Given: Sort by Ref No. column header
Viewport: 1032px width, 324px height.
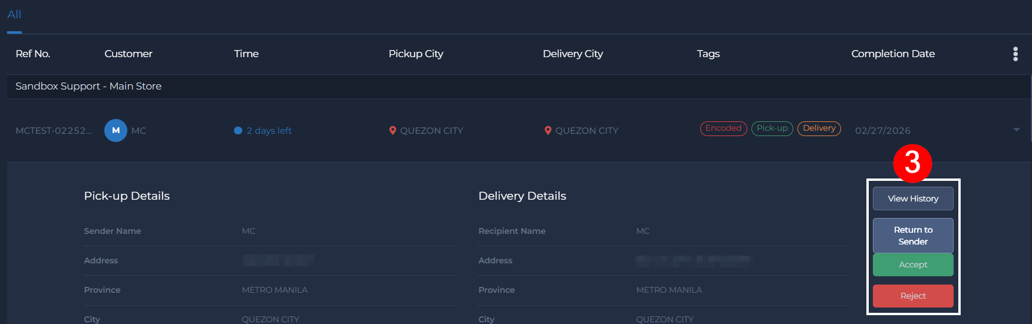Looking at the screenshot, I should point(33,54).
